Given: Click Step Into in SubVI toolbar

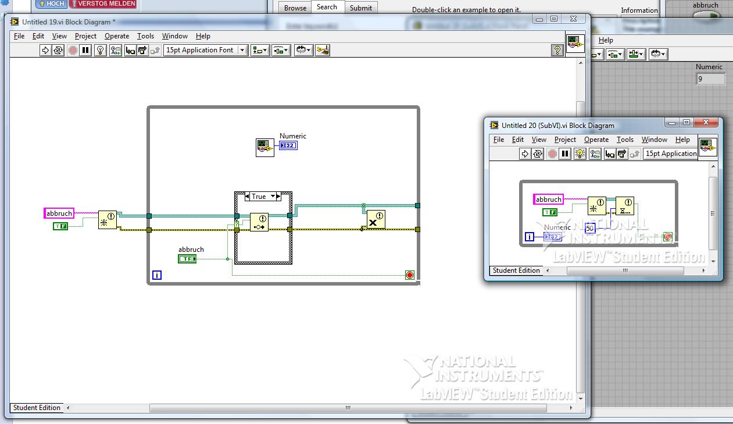Looking at the screenshot, I should [610, 154].
